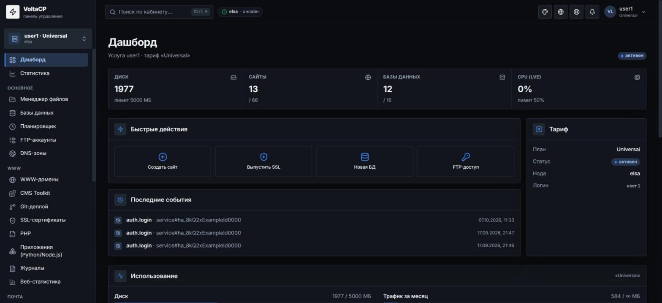Click the database icon in БАЗЫ ДАННЫХ card
Viewport: 662px width, 303px height.
coord(502,77)
